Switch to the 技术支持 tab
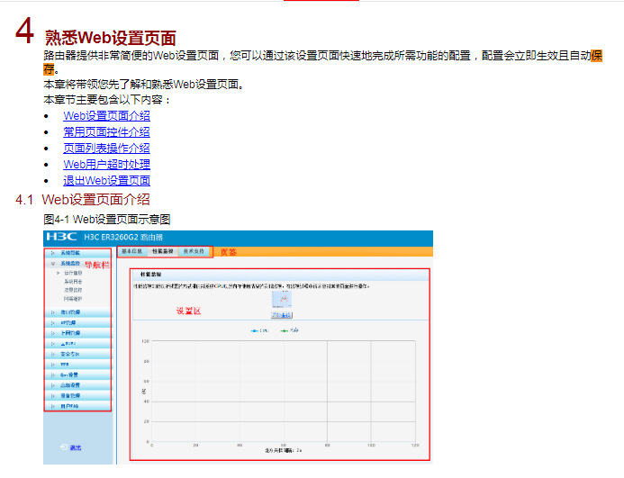624x478 pixels. [x=194, y=251]
